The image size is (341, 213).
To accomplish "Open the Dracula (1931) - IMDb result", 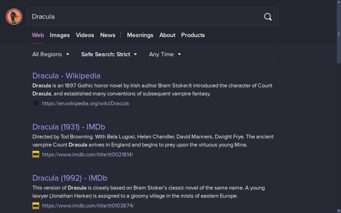I will click(69, 127).
